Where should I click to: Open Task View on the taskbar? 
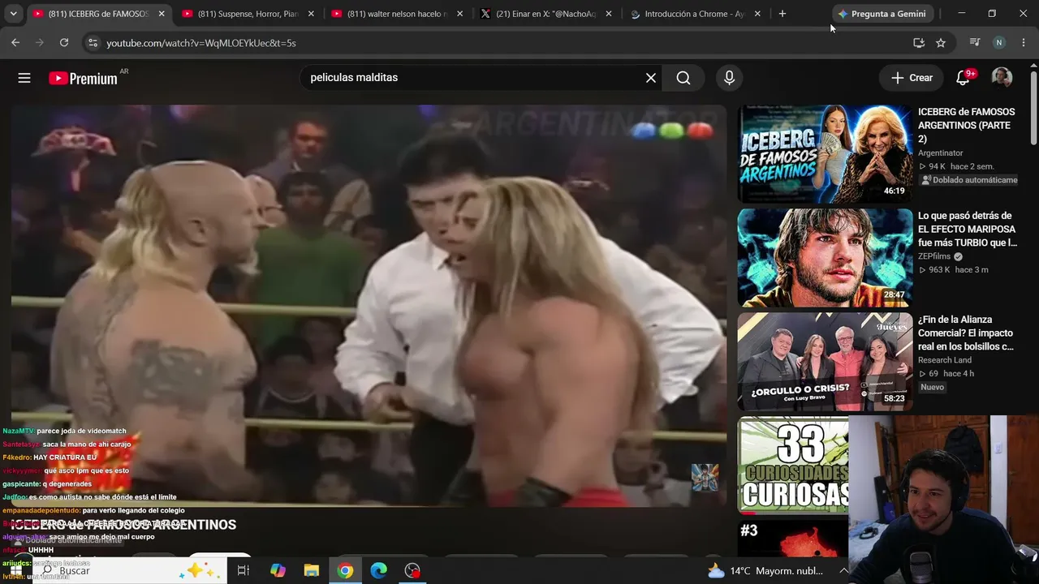coord(243,570)
